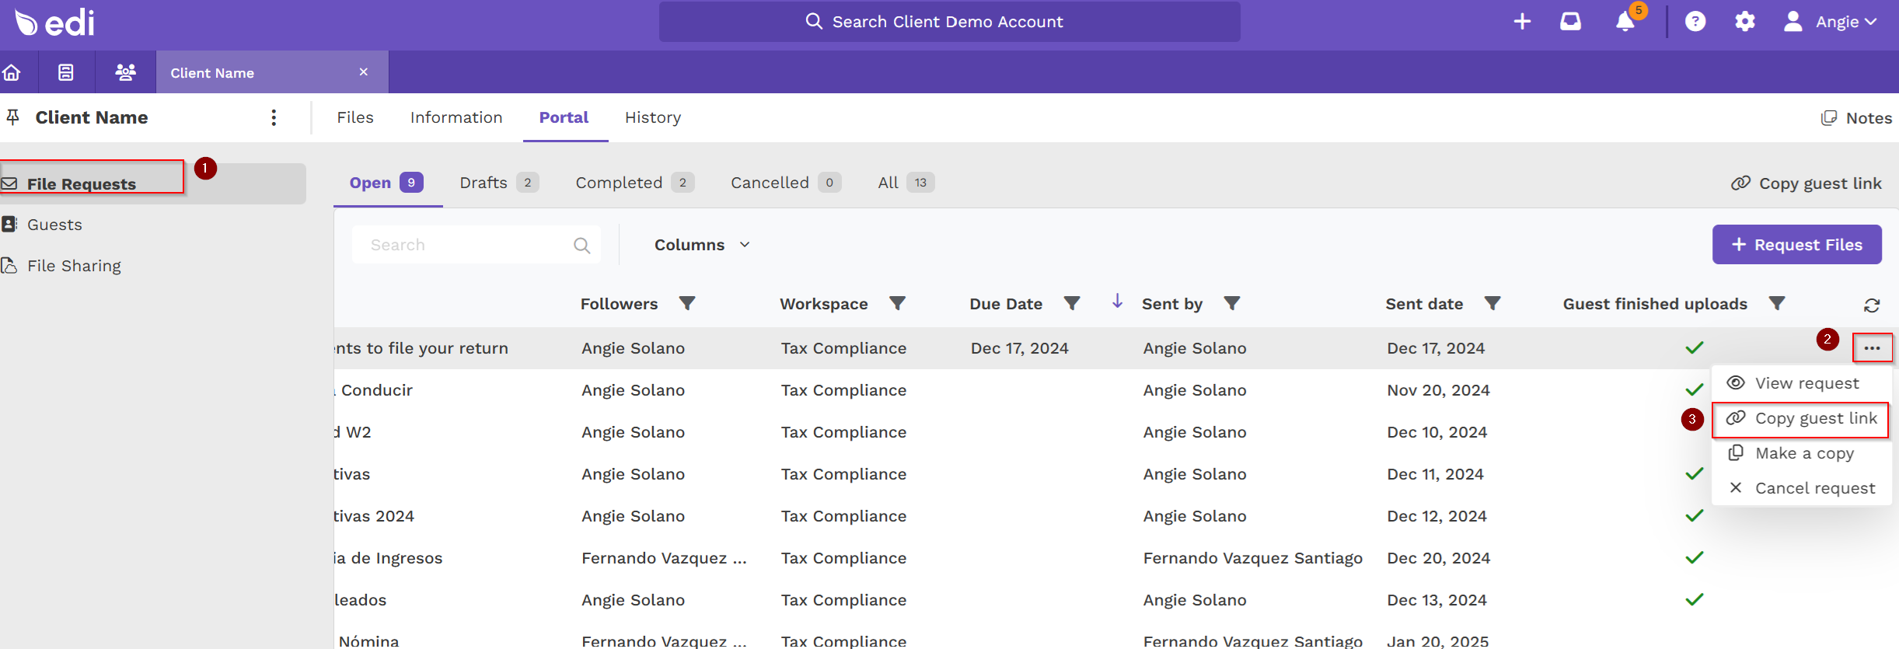Show the Completed requests tab
The height and width of the screenshot is (649, 1899).
pyautogui.click(x=635, y=183)
